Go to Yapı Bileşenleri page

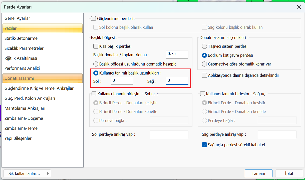pyautogui.click(x=43, y=138)
